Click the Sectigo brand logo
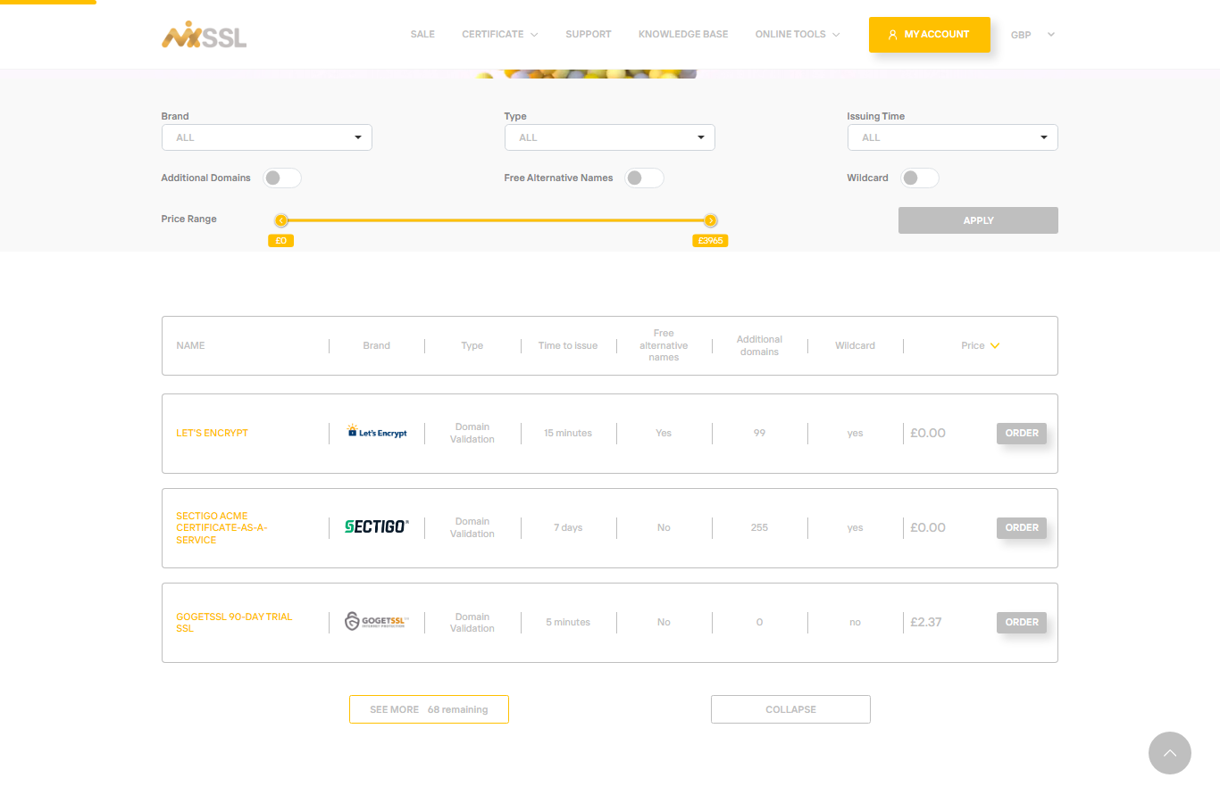Image resolution: width=1220 pixels, height=803 pixels. click(x=377, y=527)
